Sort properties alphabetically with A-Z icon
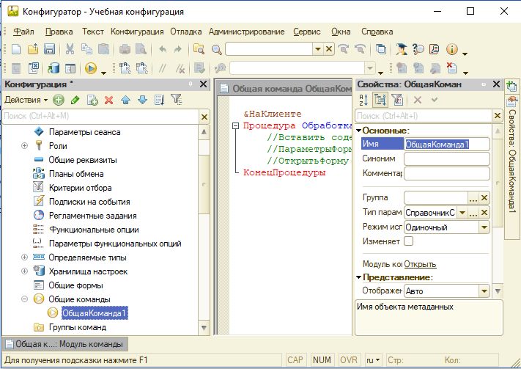The width and height of the screenshot is (521, 369). coord(363,100)
